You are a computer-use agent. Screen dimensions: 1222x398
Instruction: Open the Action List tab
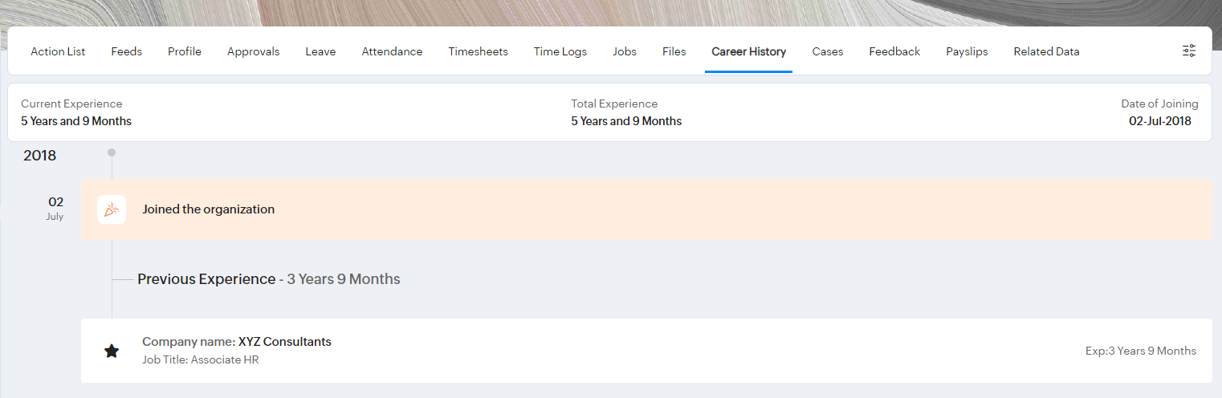(x=58, y=51)
